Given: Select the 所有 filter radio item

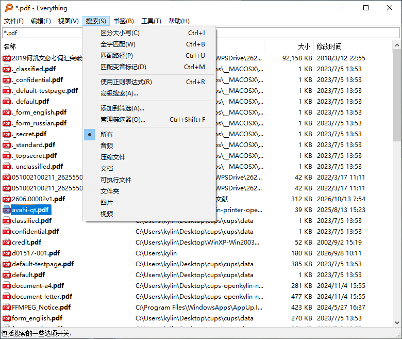Looking at the screenshot, I should 149,135.
